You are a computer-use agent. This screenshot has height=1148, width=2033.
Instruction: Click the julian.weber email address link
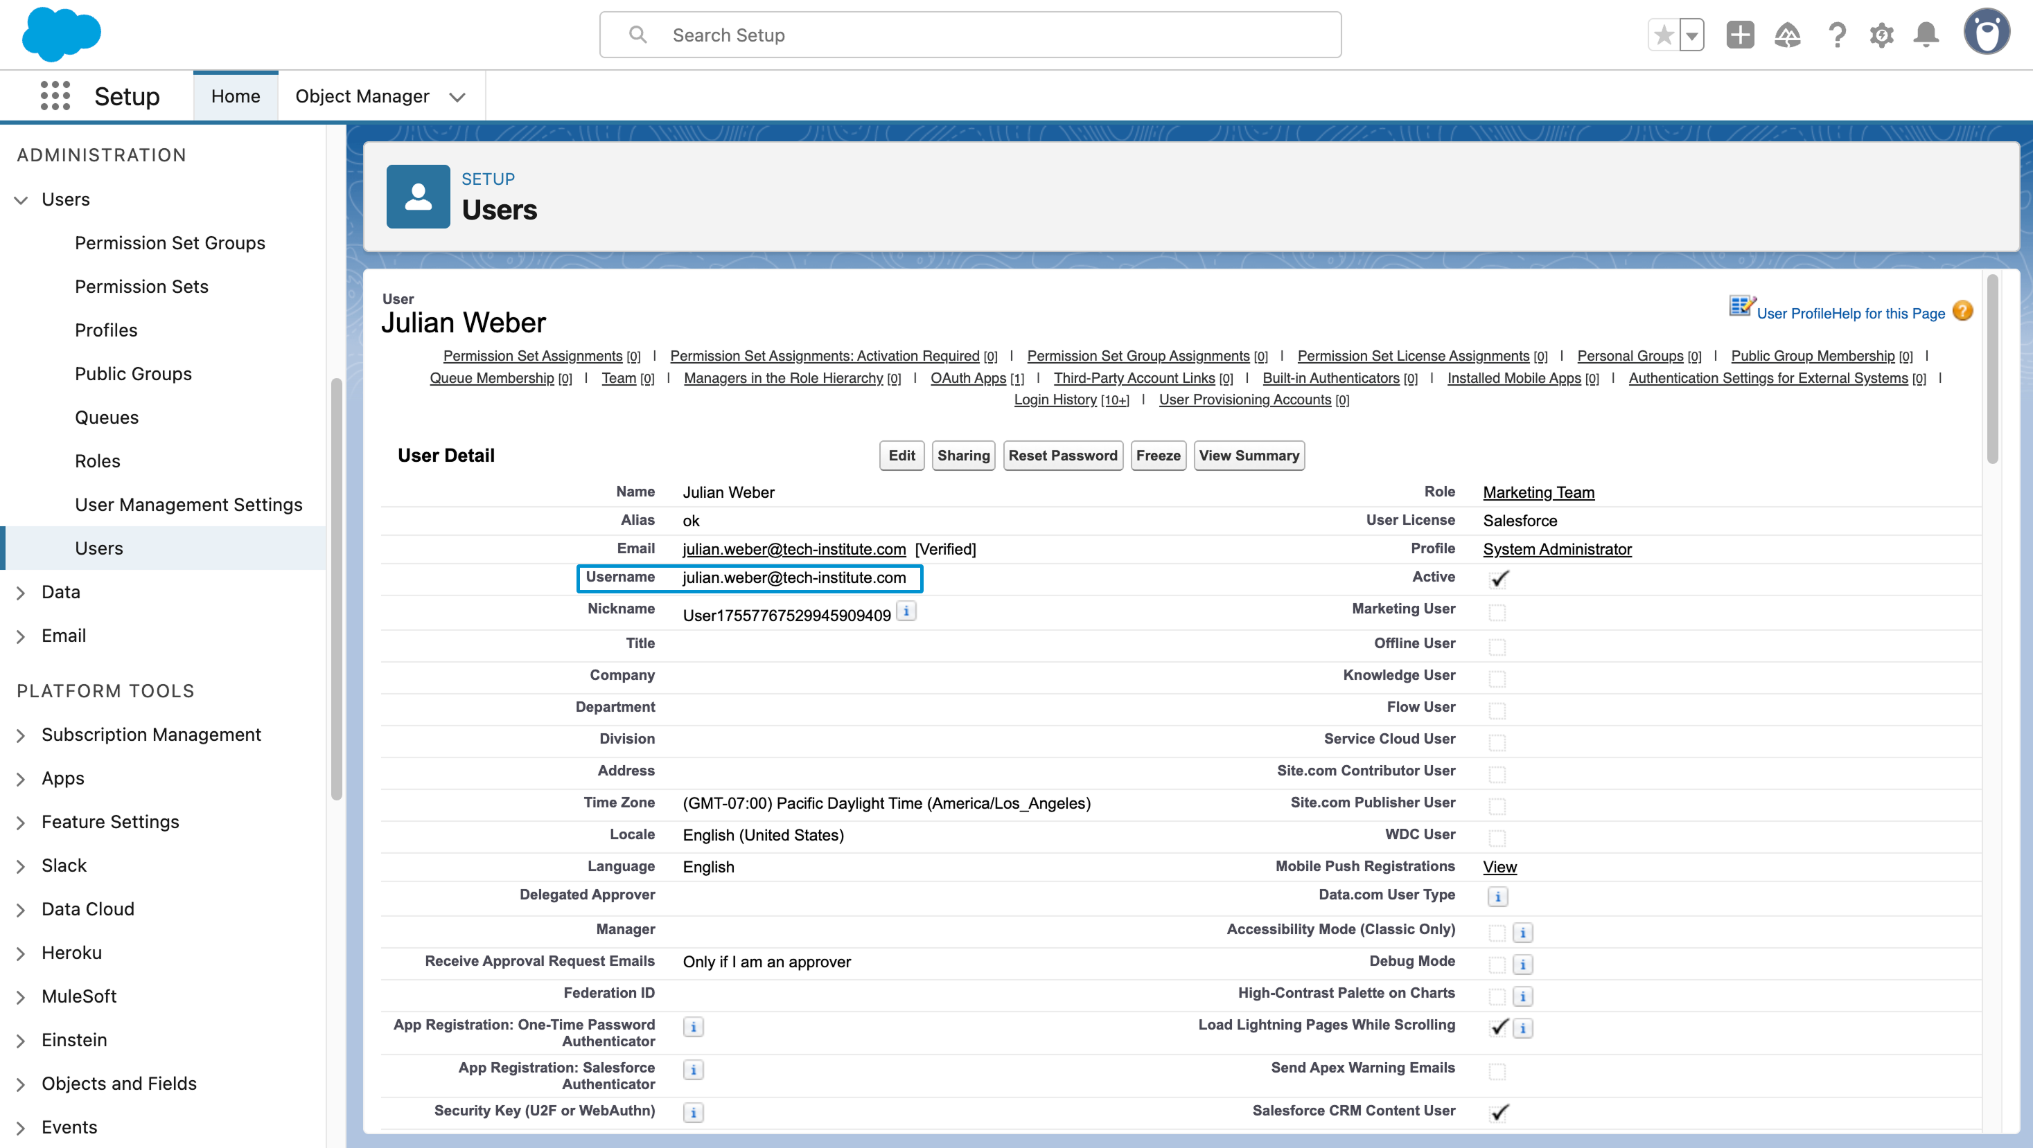click(794, 549)
